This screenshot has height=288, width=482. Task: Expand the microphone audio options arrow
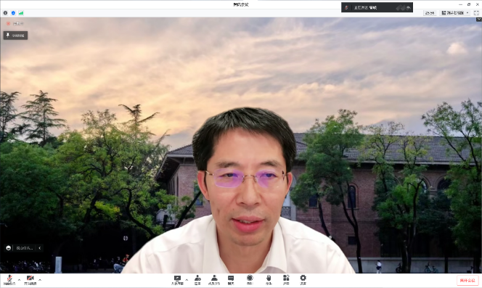pyautogui.click(x=19, y=280)
